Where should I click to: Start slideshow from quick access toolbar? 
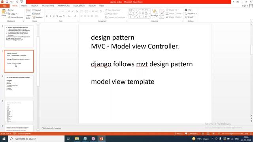pos(22,2)
